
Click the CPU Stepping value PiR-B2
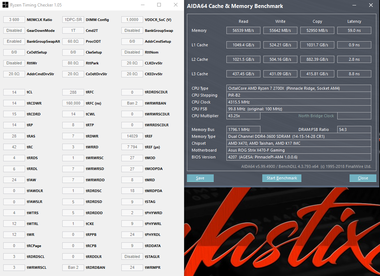coord(298,95)
